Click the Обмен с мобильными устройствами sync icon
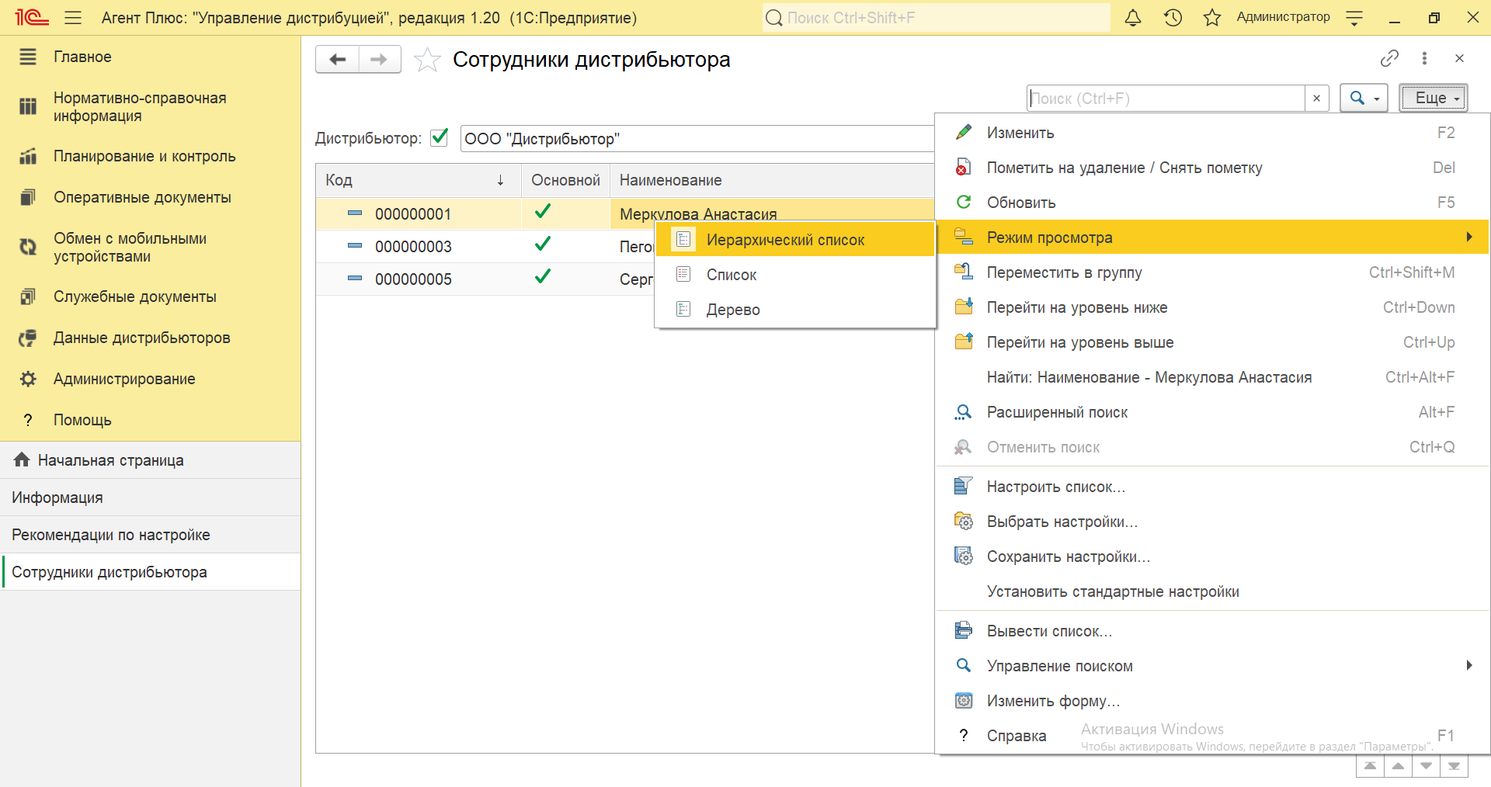This screenshot has width=1491, height=787. (28, 247)
